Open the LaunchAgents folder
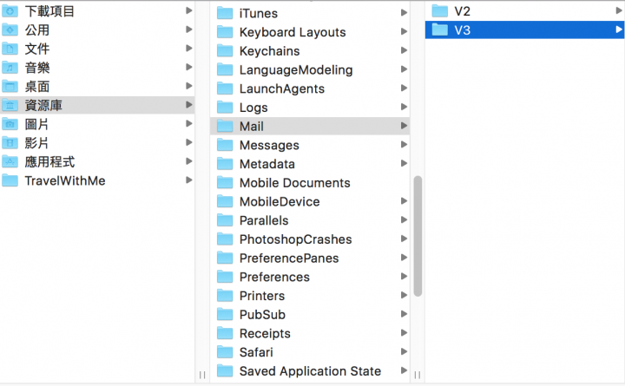The height and width of the screenshot is (386, 625). (x=310, y=88)
